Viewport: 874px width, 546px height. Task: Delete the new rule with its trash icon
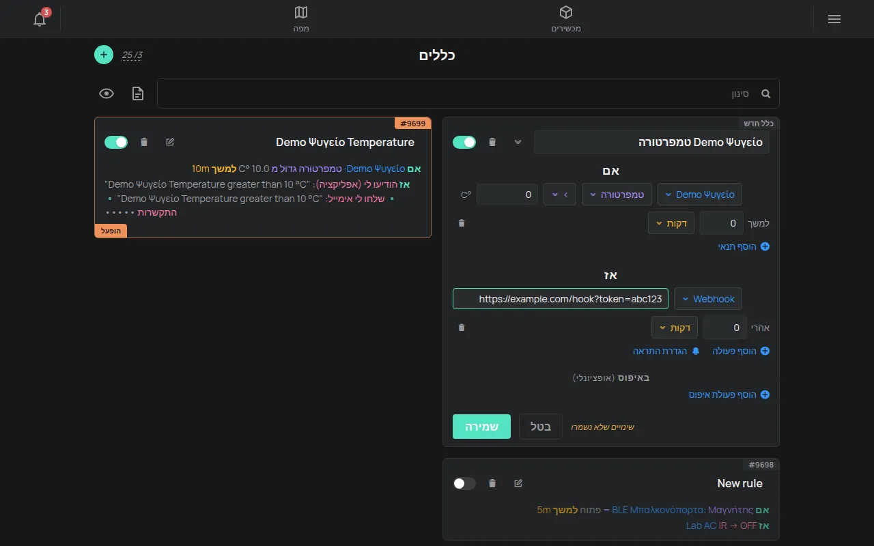tap(492, 142)
